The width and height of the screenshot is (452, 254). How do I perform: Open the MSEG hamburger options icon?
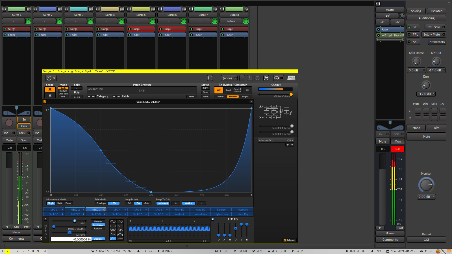click(x=45, y=219)
